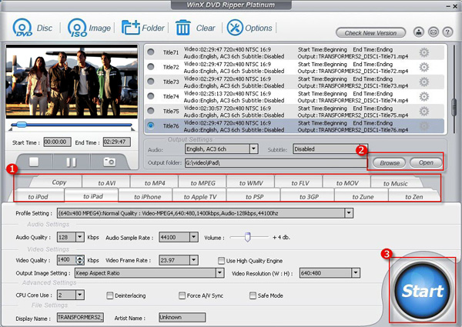Choose the to Zen tab

pyautogui.click(x=414, y=197)
